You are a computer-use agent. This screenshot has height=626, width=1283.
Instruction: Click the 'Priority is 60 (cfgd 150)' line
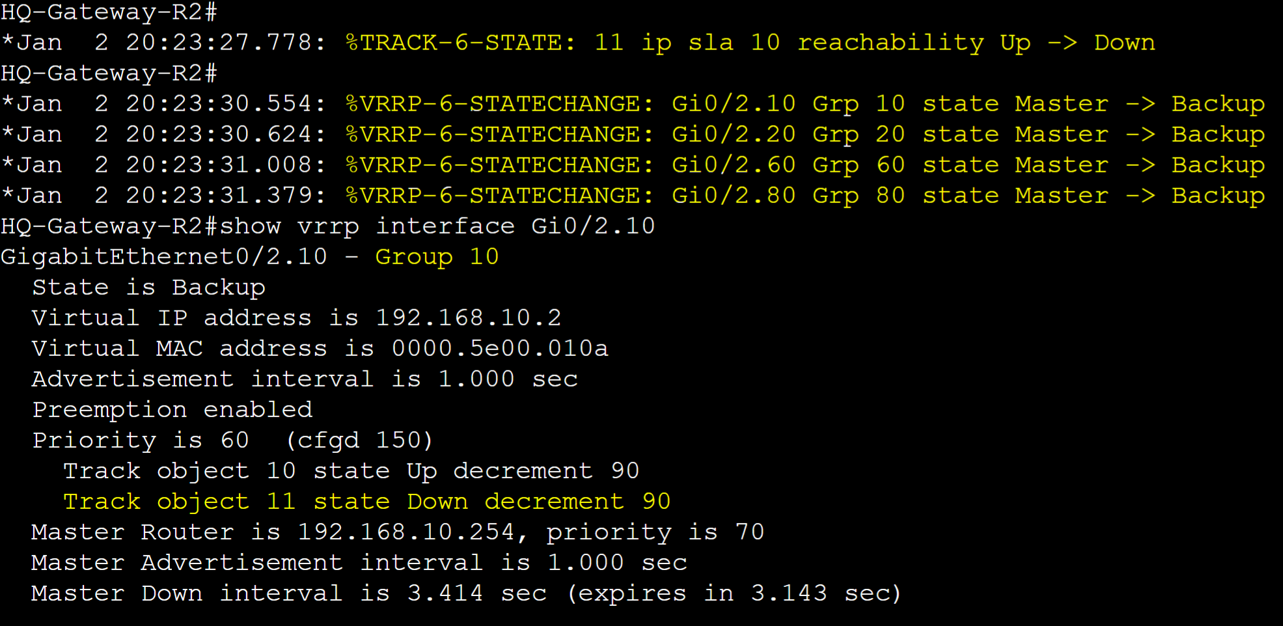pyautogui.click(x=232, y=441)
